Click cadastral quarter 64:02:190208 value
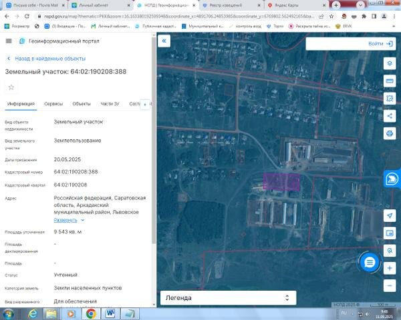This screenshot has width=401, height=320. (x=70, y=185)
